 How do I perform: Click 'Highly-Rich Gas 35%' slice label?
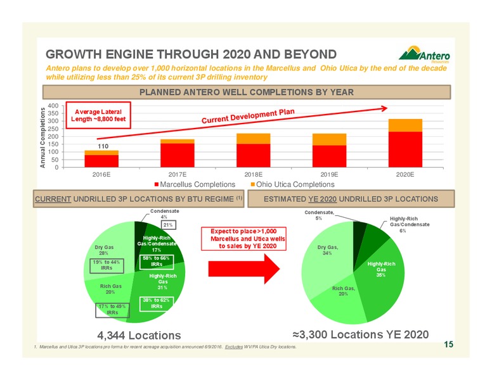(x=381, y=270)
